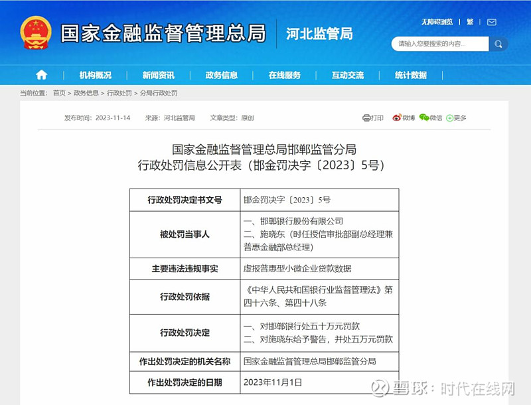This screenshot has height=405, width=531.
Task: Open the 互动交流 menu
Action: click(x=347, y=75)
